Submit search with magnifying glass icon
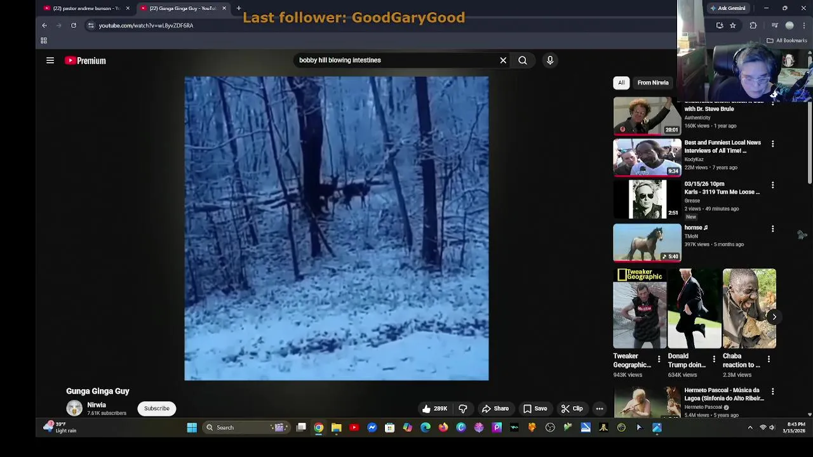Screen dimensions: 813x457 [x=523, y=60]
